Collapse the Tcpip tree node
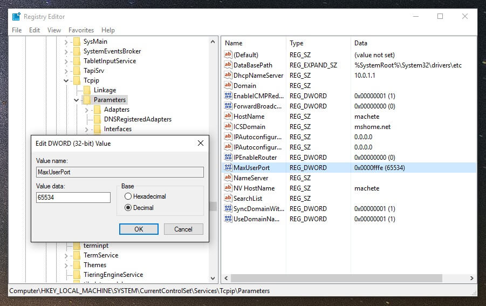Image resolution: width=486 pixels, height=306 pixels. (x=66, y=80)
